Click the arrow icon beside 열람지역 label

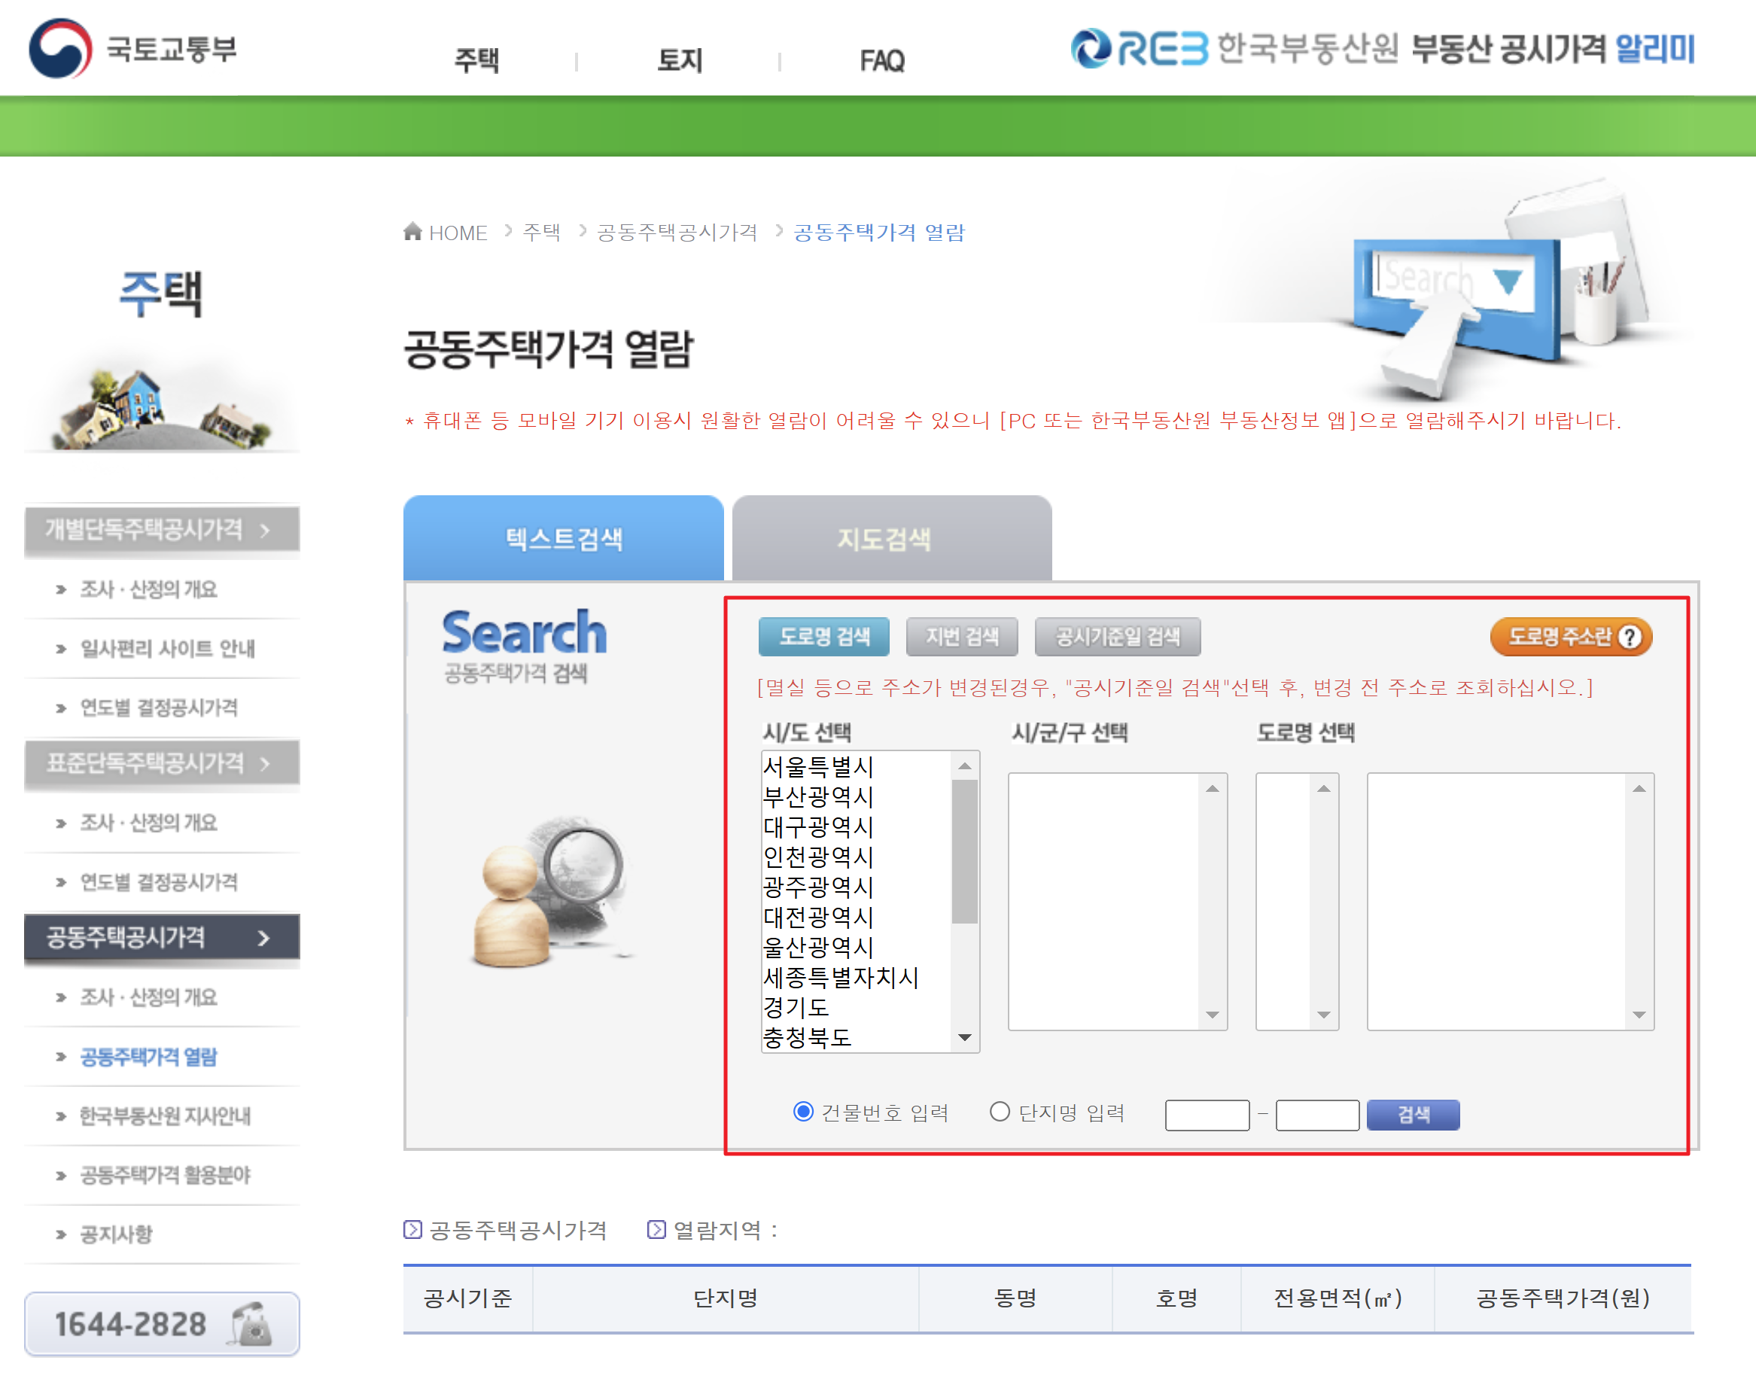coord(656,1229)
